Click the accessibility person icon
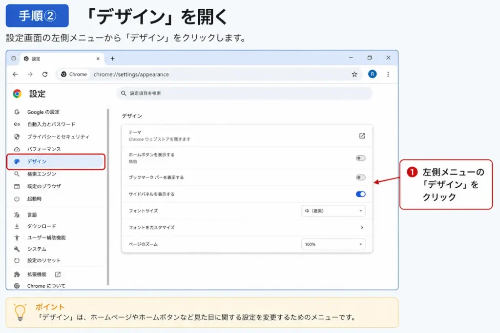Image resolution: width=500 pixels, height=333 pixels. pyautogui.click(x=17, y=237)
